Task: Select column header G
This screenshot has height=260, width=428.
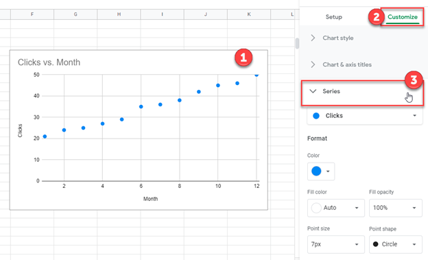Action: [x=75, y=14]
